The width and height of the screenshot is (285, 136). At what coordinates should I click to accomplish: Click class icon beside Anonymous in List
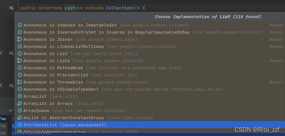pos(19,54)
